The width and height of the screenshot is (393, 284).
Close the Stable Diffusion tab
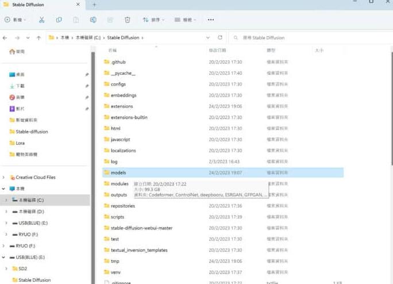78,5
